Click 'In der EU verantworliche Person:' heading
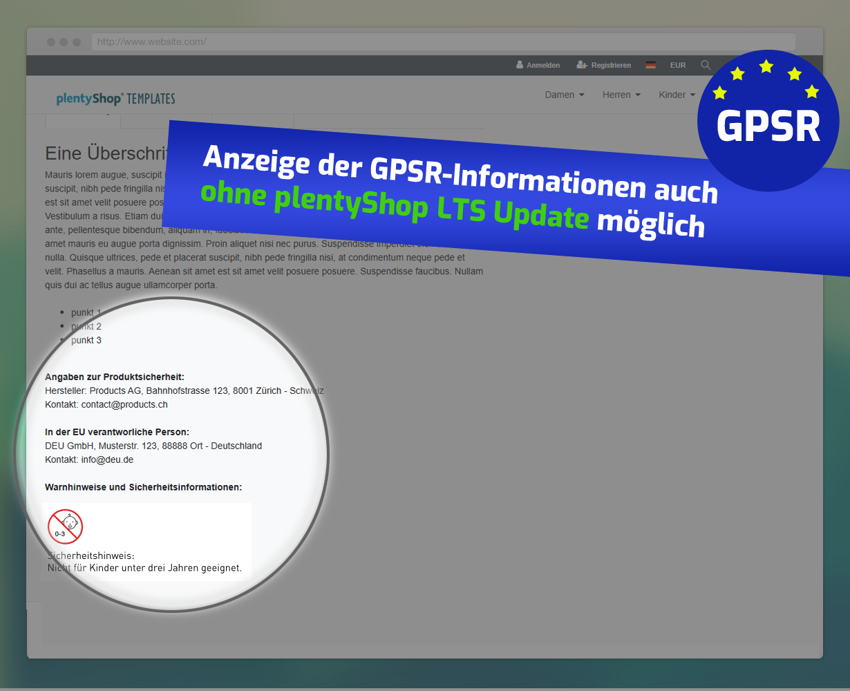The image size is (850, 691). 117,432
